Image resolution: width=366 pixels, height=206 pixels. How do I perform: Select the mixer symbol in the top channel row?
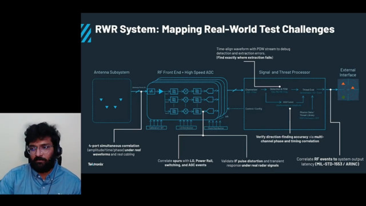click(x=185, y=92)
